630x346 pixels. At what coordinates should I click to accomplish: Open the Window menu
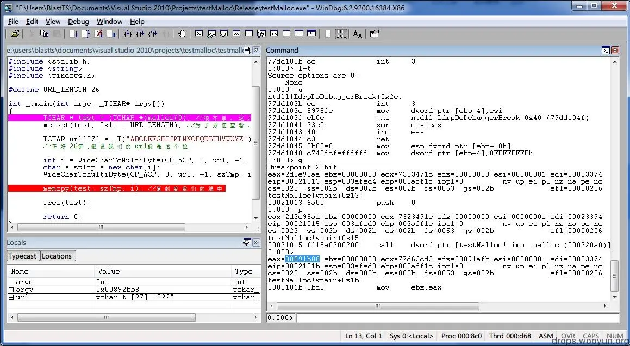[x=109, y=22]
